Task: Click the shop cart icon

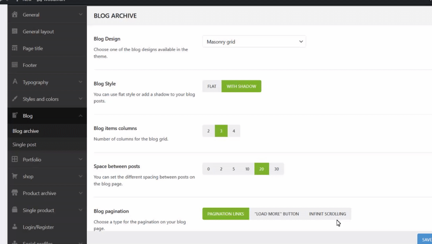Action: coord(15,176)
